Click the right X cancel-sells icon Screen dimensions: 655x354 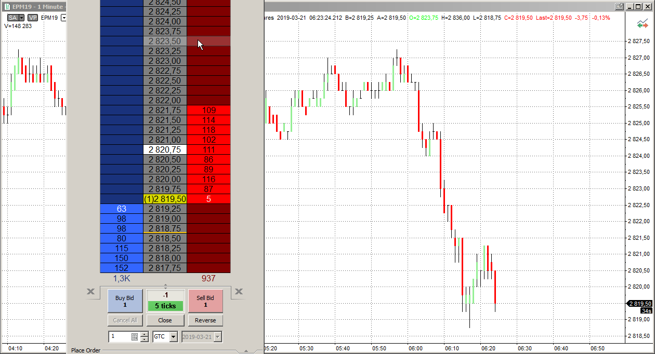tap(239, 292)
